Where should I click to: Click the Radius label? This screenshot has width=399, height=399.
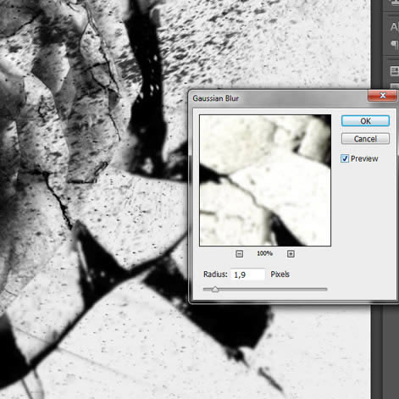tap(215, 274)
